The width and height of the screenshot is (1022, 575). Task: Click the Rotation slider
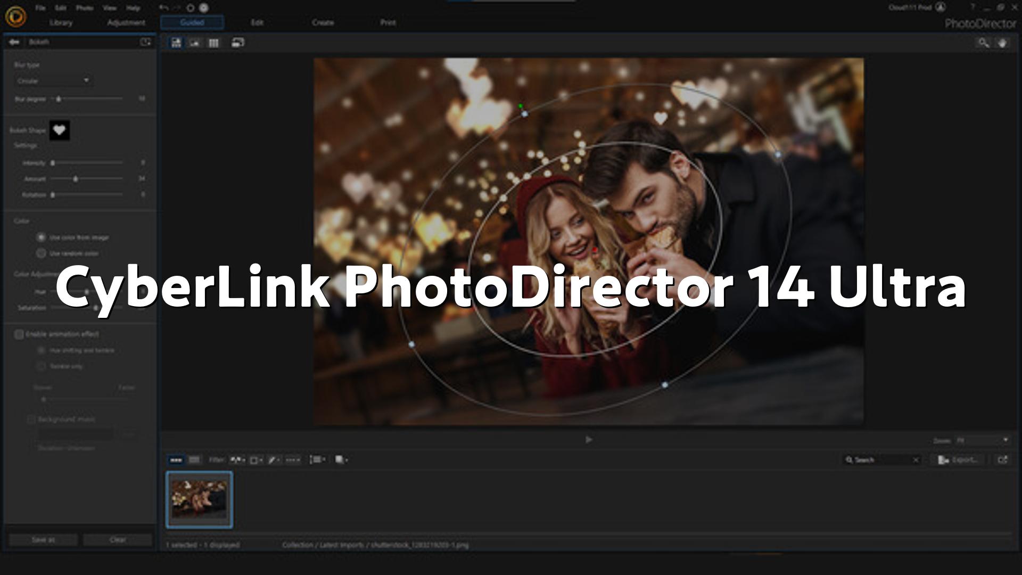(x=88, y=195)
